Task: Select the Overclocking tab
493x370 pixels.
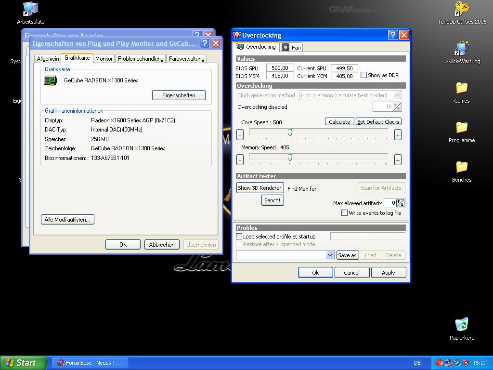Action: [x=256, y=47]
